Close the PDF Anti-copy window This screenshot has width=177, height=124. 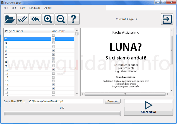171,2
